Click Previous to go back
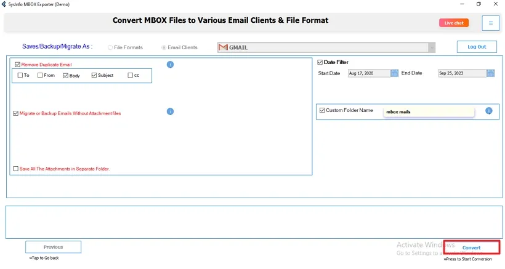505x269 pixels. pyautogui.click(x=53, y=247)
